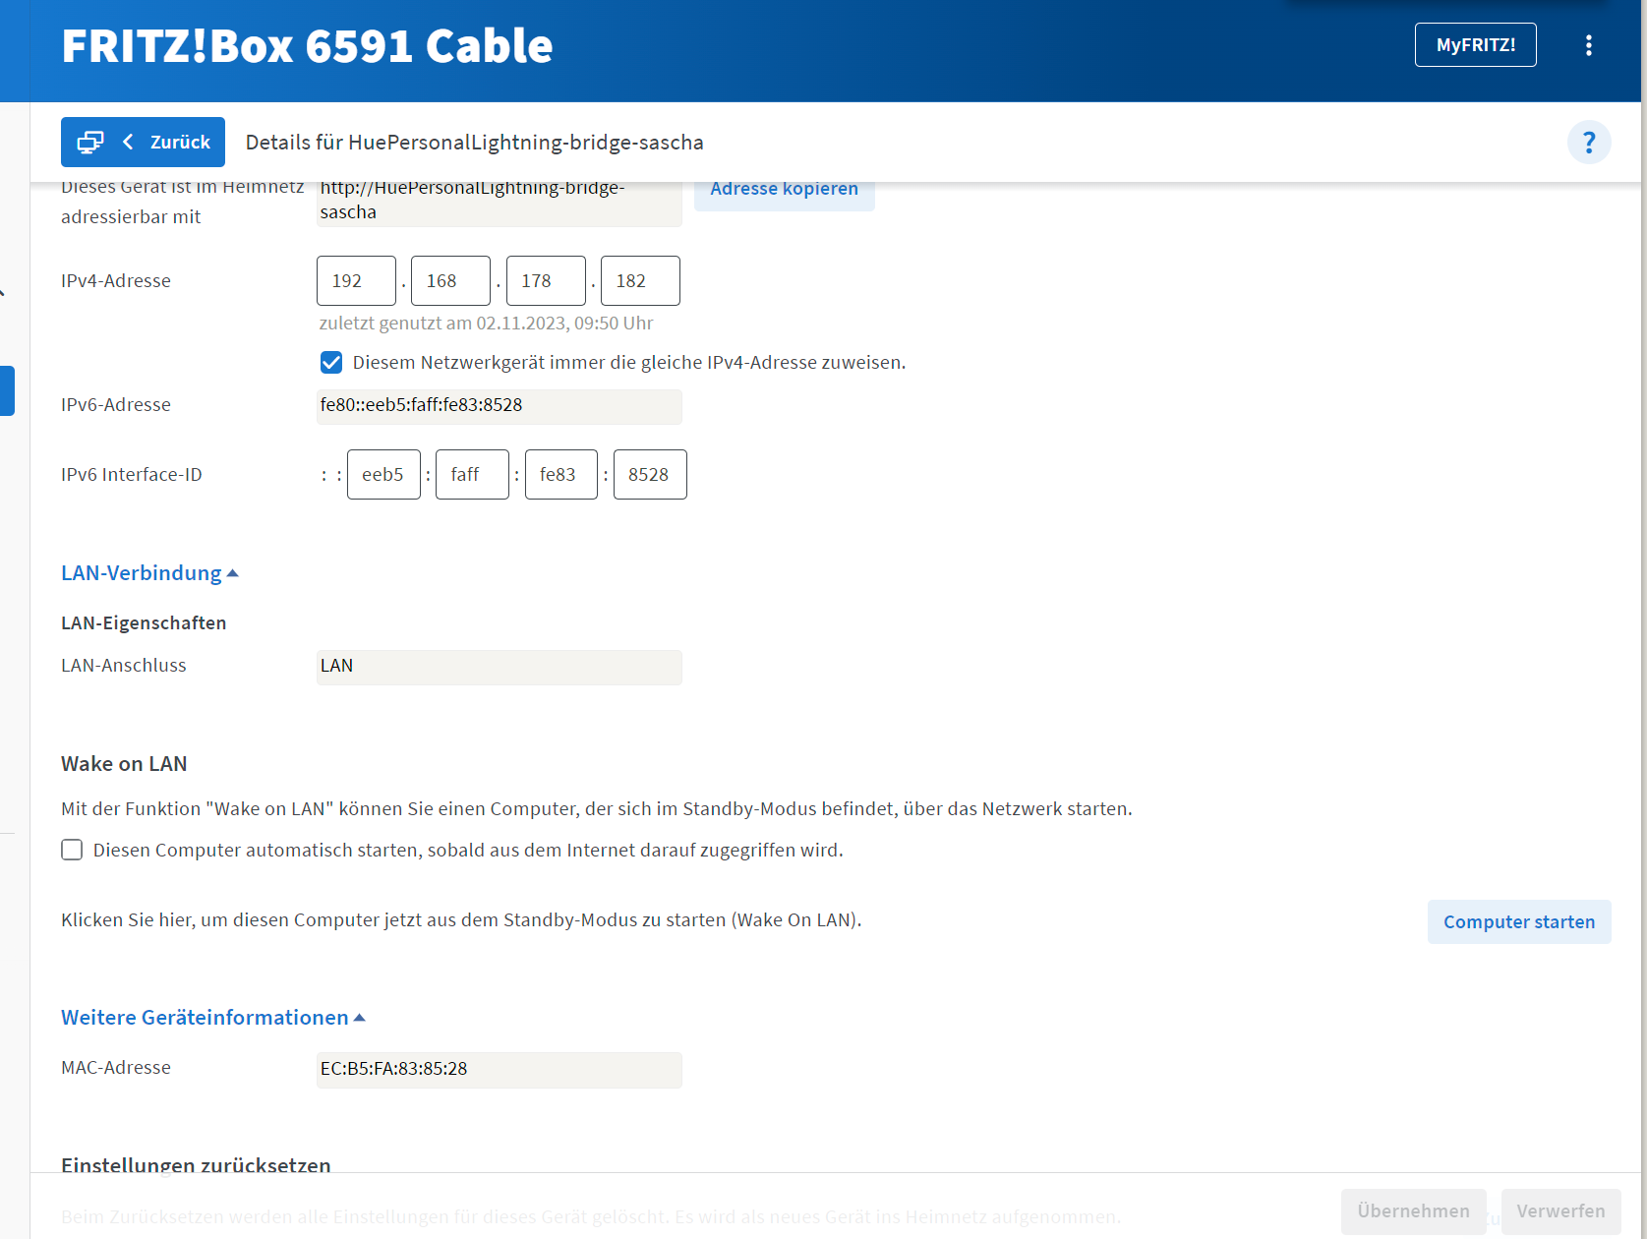
Task: Collapse Weitere Geräteinformationen section
Action: (x=213, y=1018)
